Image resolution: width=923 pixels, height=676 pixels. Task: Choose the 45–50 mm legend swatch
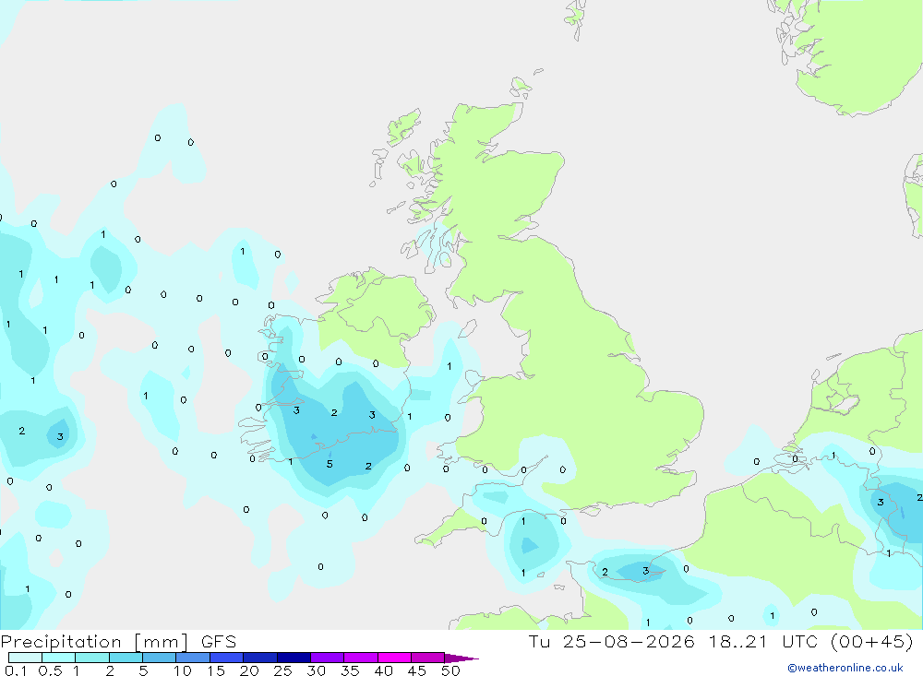pyautogui.click(x=428, y=658)
